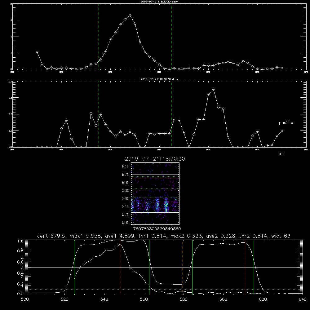Click the '600' x-axis label of the bottom plot
310x310 pixels.
point(223,299)
